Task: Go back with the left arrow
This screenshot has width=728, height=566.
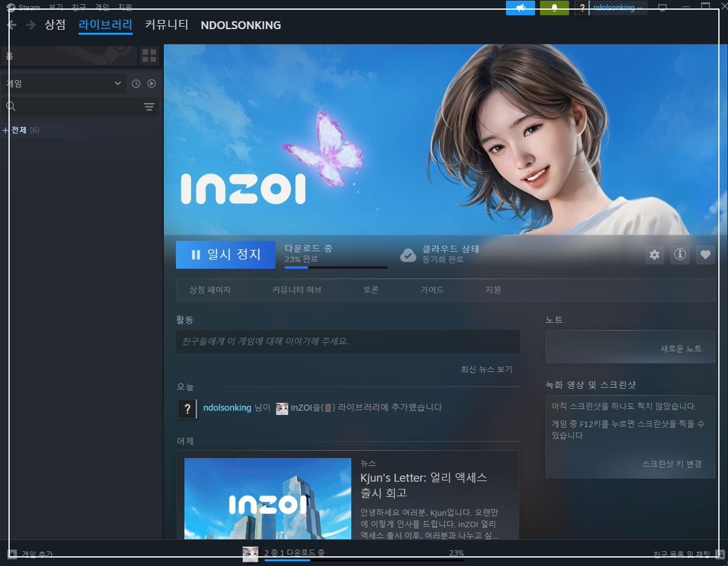Action: pos(12,25)
